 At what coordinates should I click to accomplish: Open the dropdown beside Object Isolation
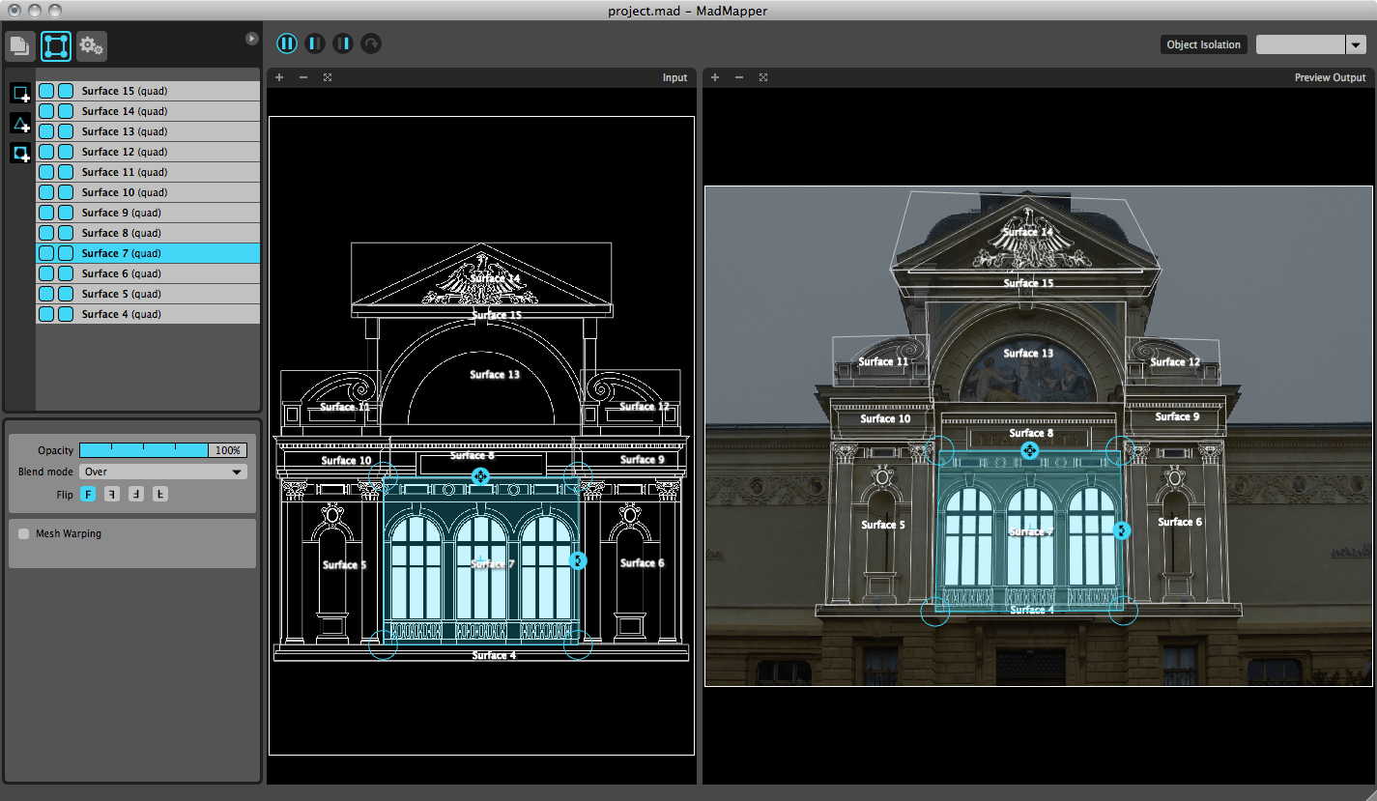[1356, 44]
